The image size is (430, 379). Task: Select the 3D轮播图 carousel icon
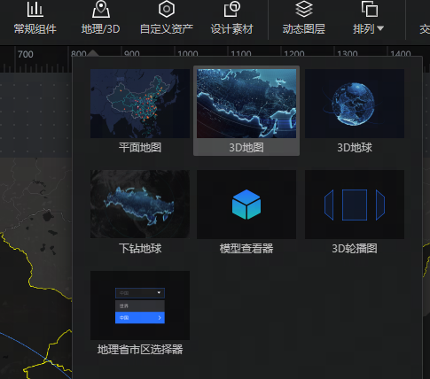click(355, 205)
